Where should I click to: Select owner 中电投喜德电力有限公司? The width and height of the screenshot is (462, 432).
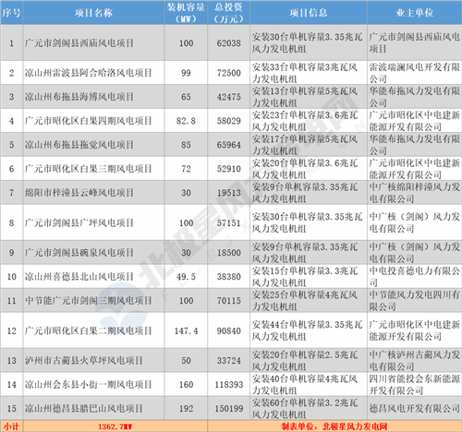tap(414, 277)
